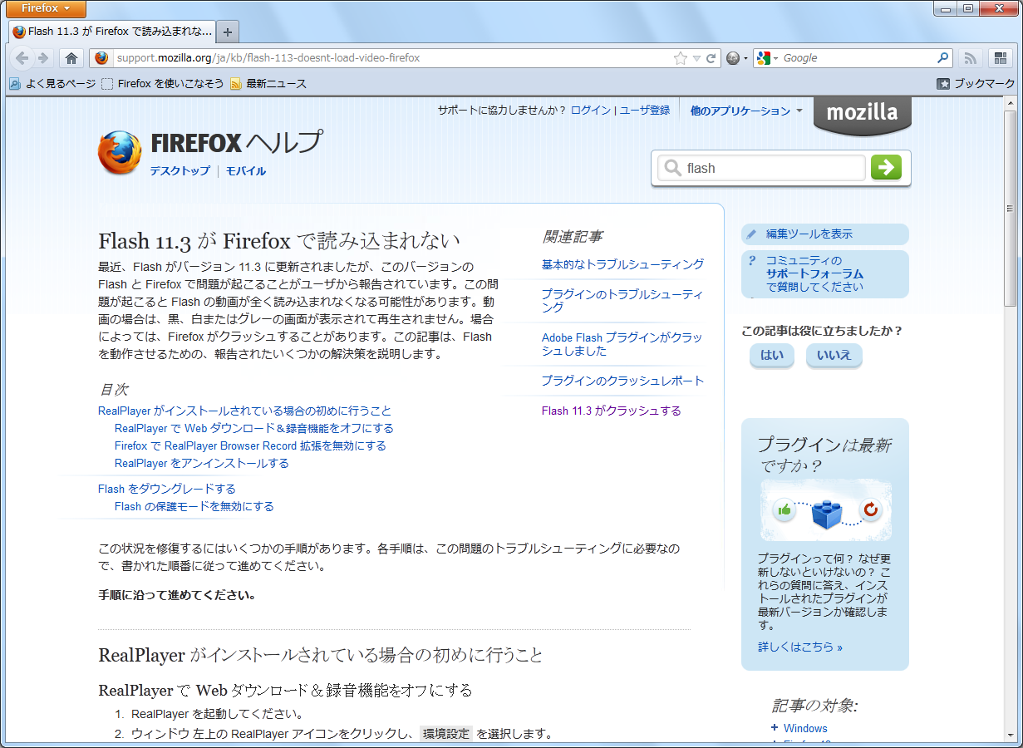Jump to RealPlayer Browser Record 拡張を無効にする section
This screenshot has height=748, width=1023.
[250, 445]
